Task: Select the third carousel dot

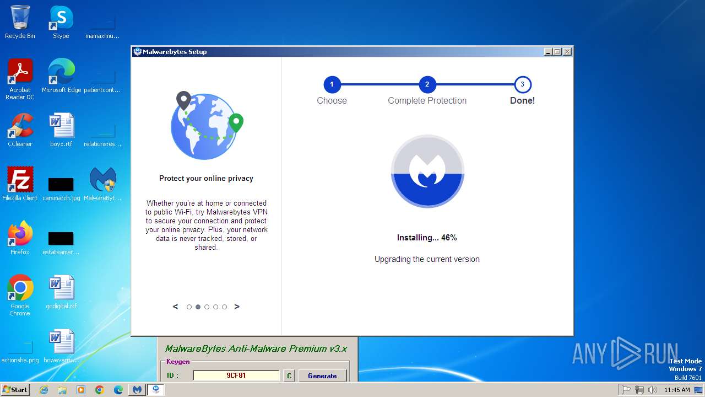Action: 207,307
